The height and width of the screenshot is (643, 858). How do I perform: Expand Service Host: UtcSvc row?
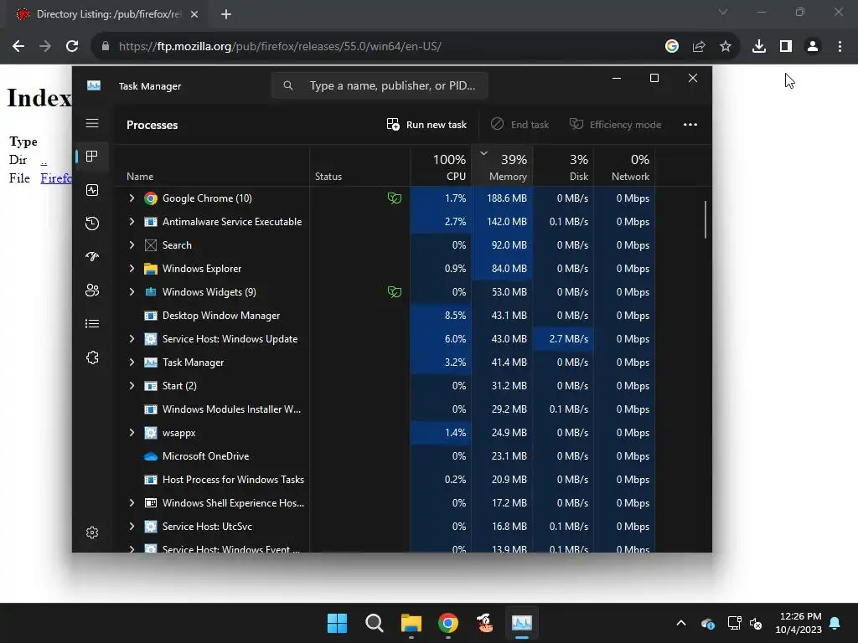[132, 527]
